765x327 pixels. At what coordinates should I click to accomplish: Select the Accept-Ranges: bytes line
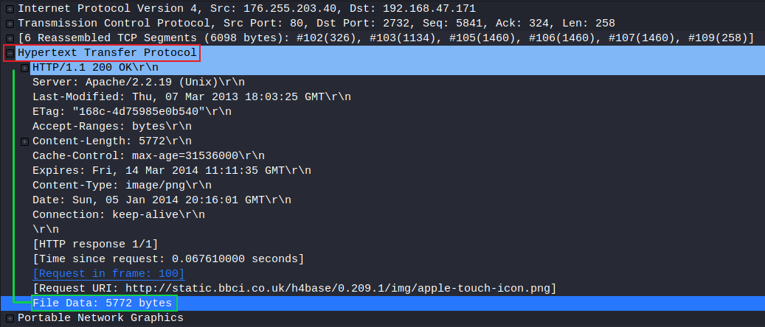[111, 126]
